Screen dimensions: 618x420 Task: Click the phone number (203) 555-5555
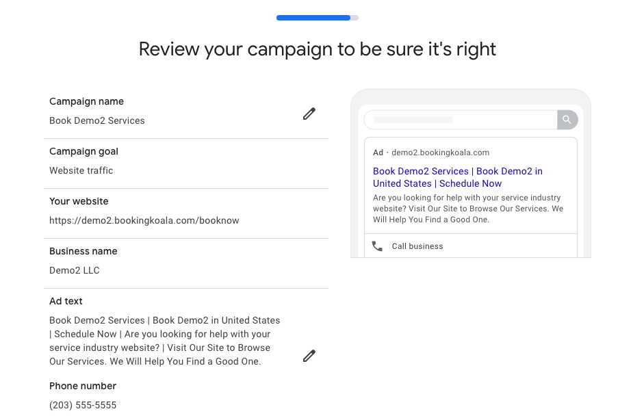pos(83,405)
